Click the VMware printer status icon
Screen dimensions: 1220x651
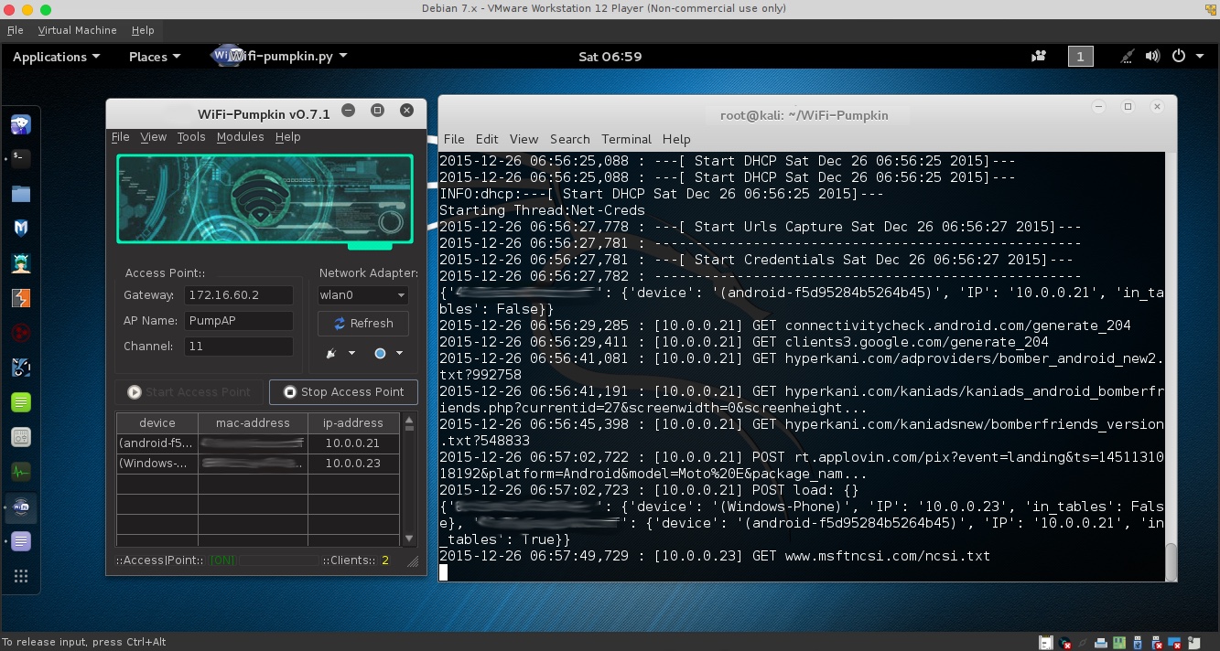point(1103,643)
